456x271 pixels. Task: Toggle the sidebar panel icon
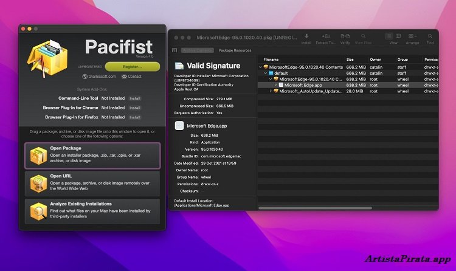pyautogui.click(x=174, y=50)
